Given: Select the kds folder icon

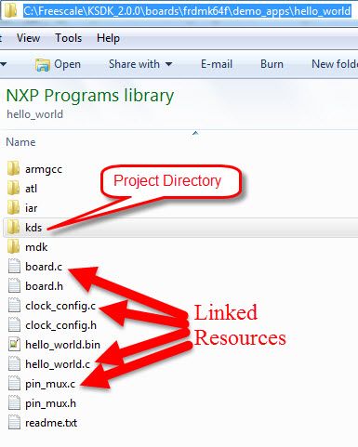Looking at the screenshot, I should tap(13, 228).
